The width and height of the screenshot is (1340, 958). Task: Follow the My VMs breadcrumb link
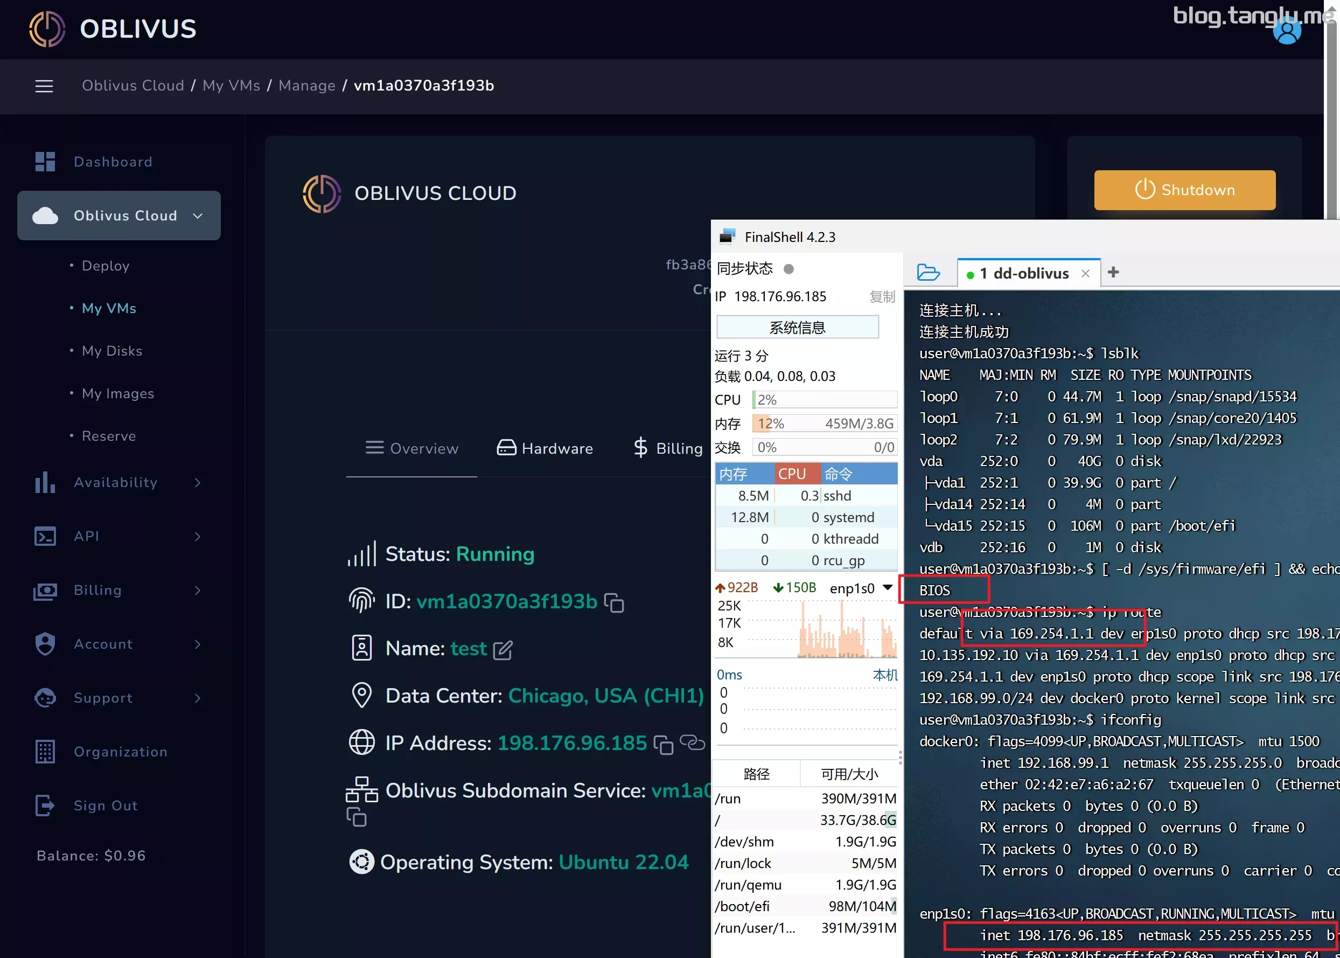click(231, 86)
